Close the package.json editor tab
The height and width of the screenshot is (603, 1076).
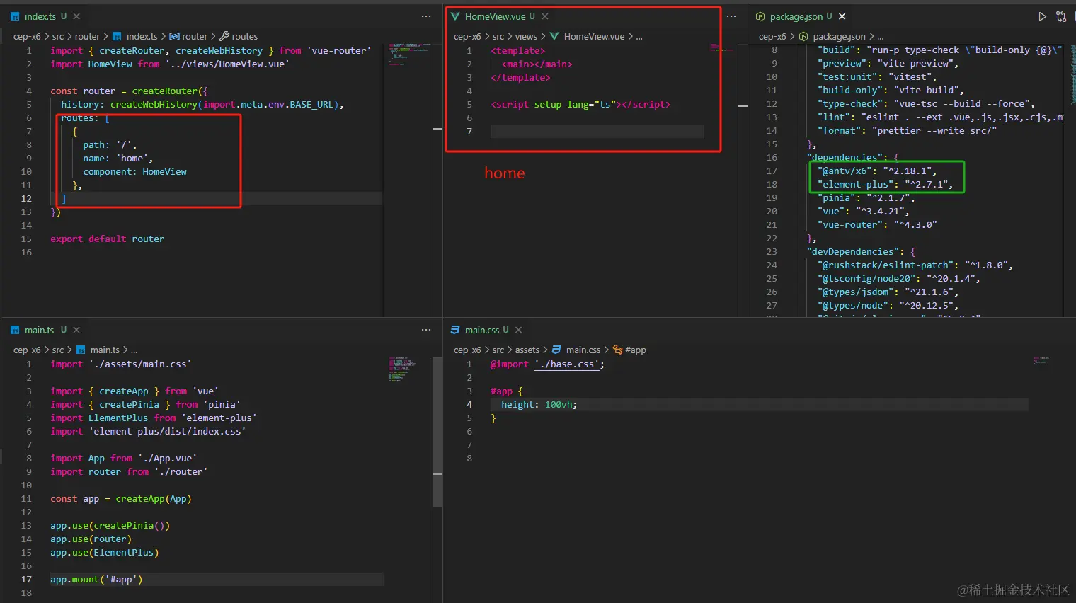coord(842,16)
